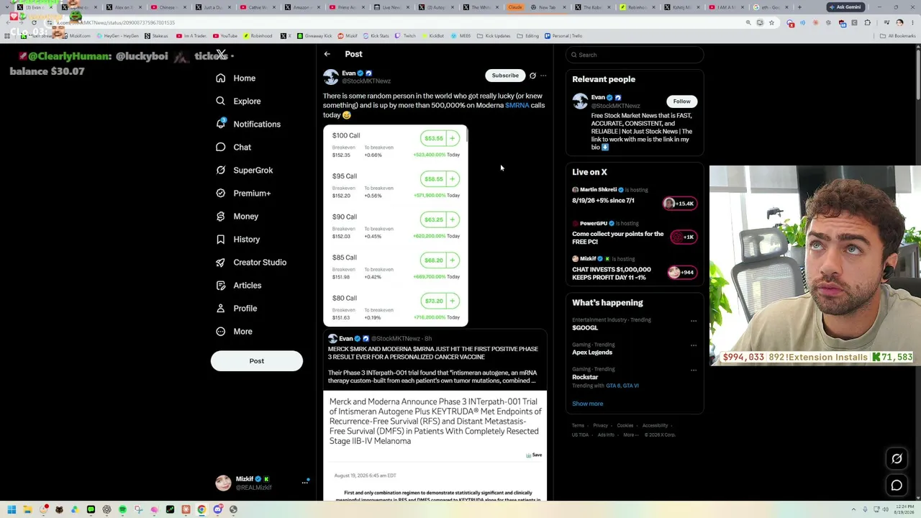
Task: Click the Subscribe button on Evan's post
Action: point(505,76)
